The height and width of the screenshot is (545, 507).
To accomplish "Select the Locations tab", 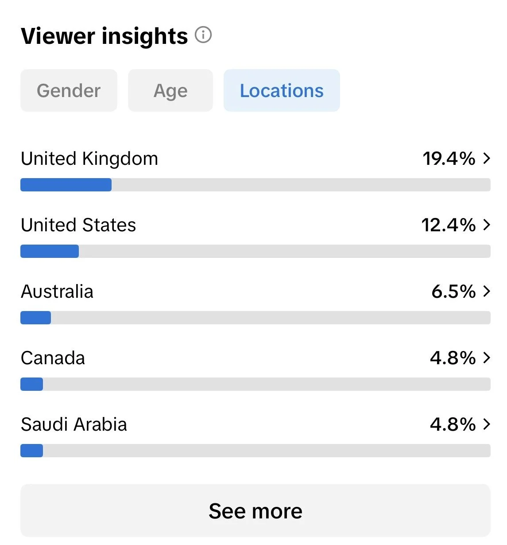I will click(x=282, y=90).
